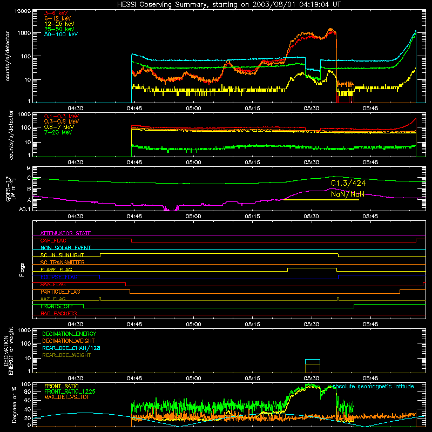Select the orange 6-12 keV legend label
This screenshot has width=432, height=432.
pos(58,18)
